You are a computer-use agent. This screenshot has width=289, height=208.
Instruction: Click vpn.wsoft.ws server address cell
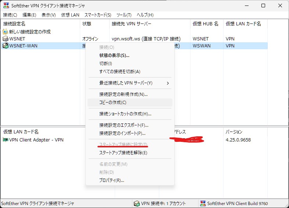146,39
